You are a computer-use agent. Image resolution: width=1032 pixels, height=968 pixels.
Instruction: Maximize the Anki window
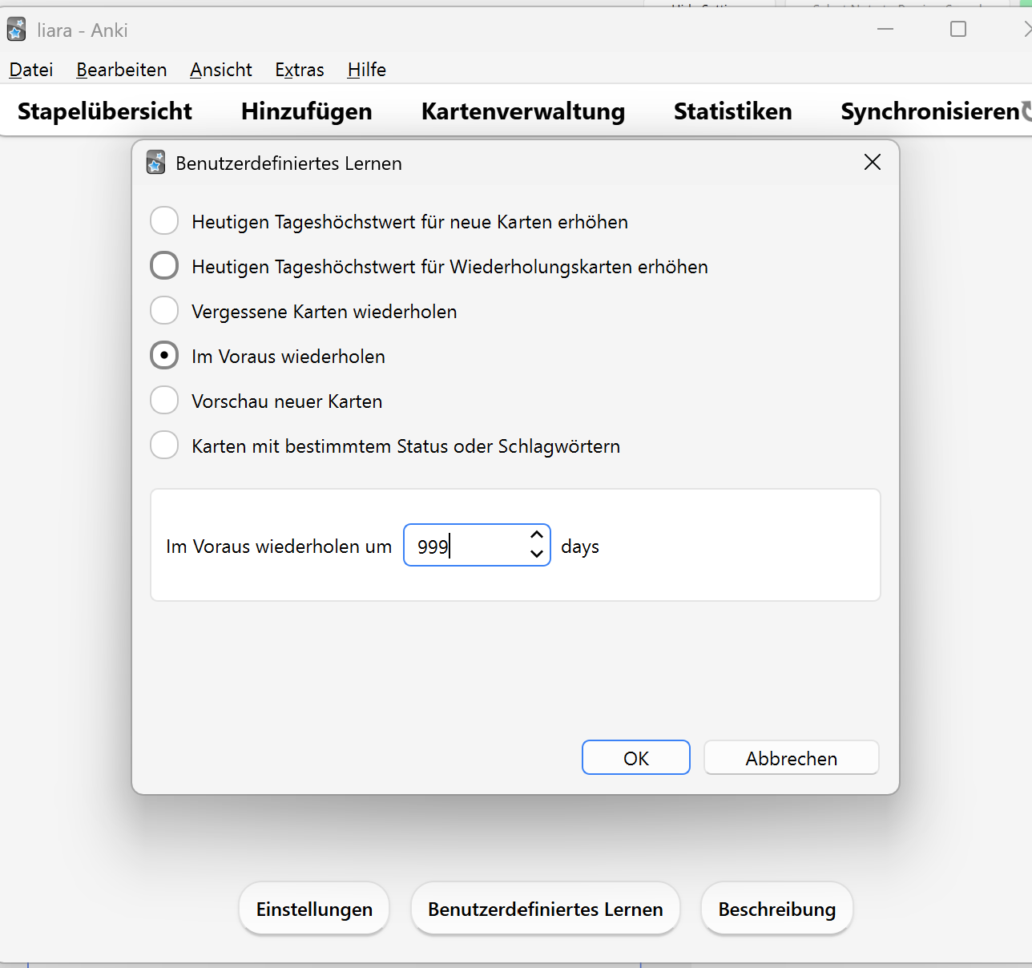958,29
